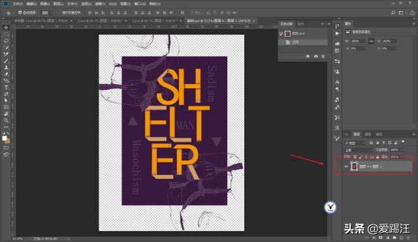Create new group folder icon
Image resolution: width=418 pixels, height=242 pixels.
tap(394, 237)
